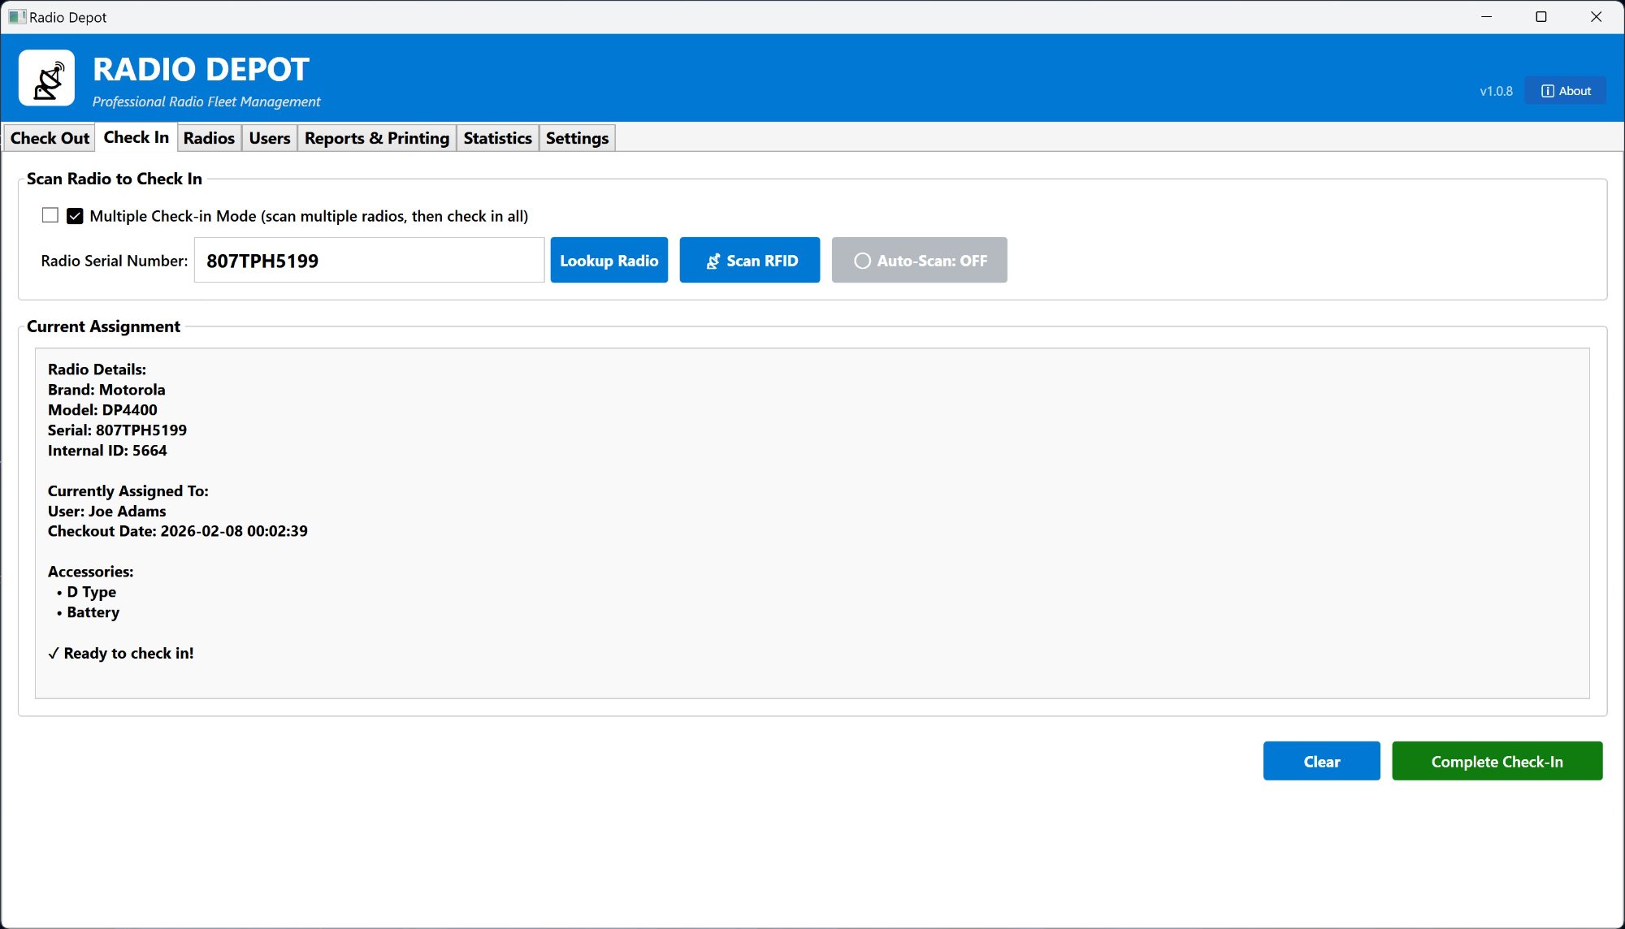Click the Radio Depot satellite logo icon
1625x929 pixels.
coord(47,79)
